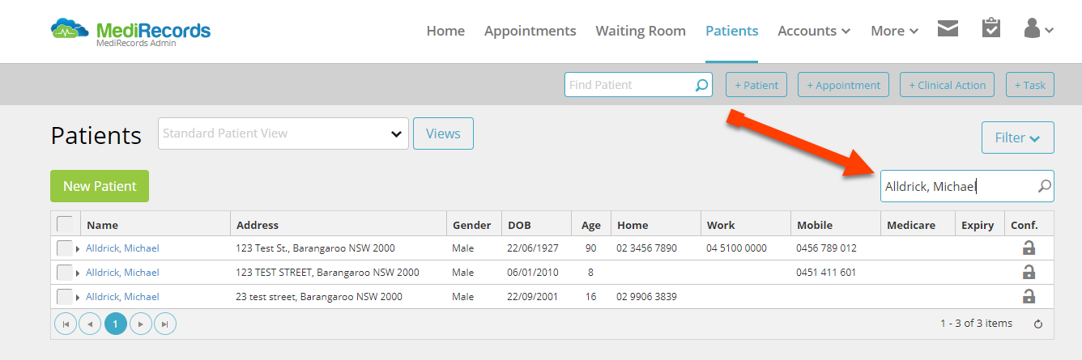Image resolution: width=1082 pixels, height=360 pixels.
Task: Click the Find Patient magnifier icon
Action: (x=701, y=85)
